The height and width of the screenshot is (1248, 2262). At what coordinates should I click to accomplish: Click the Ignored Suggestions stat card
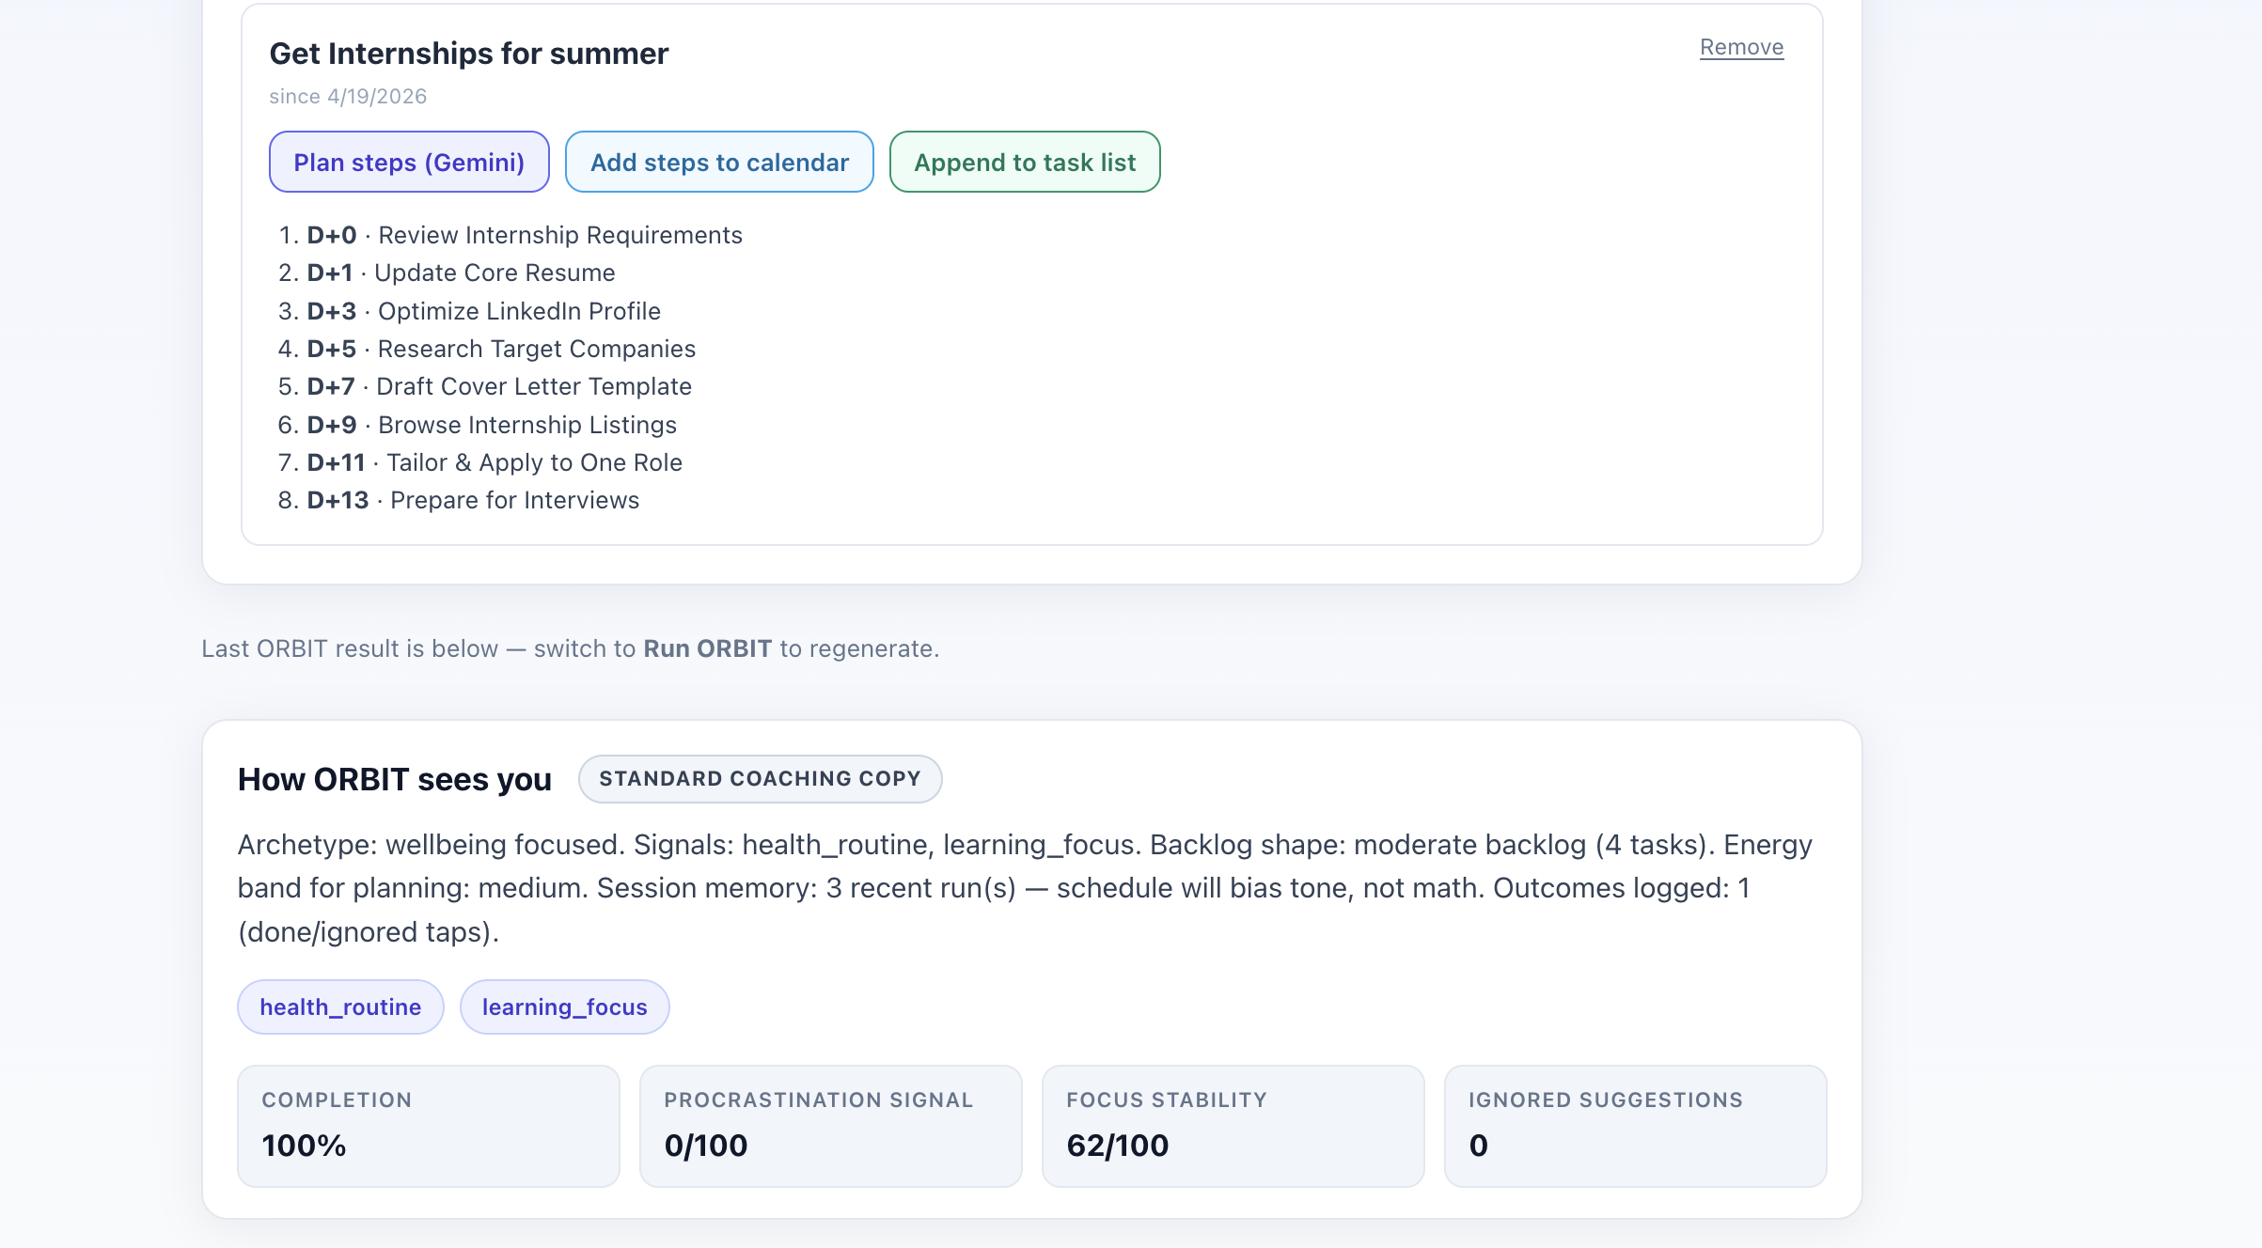[1635, 1125]
